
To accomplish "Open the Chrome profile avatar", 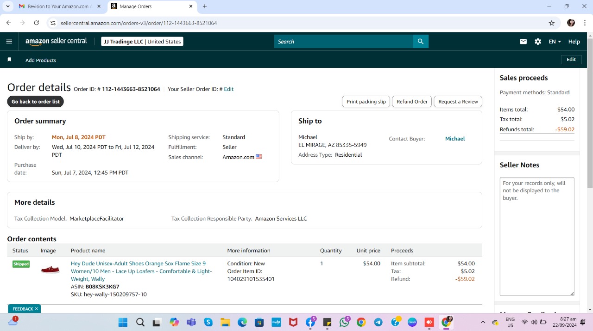I will tap(571, 23).
